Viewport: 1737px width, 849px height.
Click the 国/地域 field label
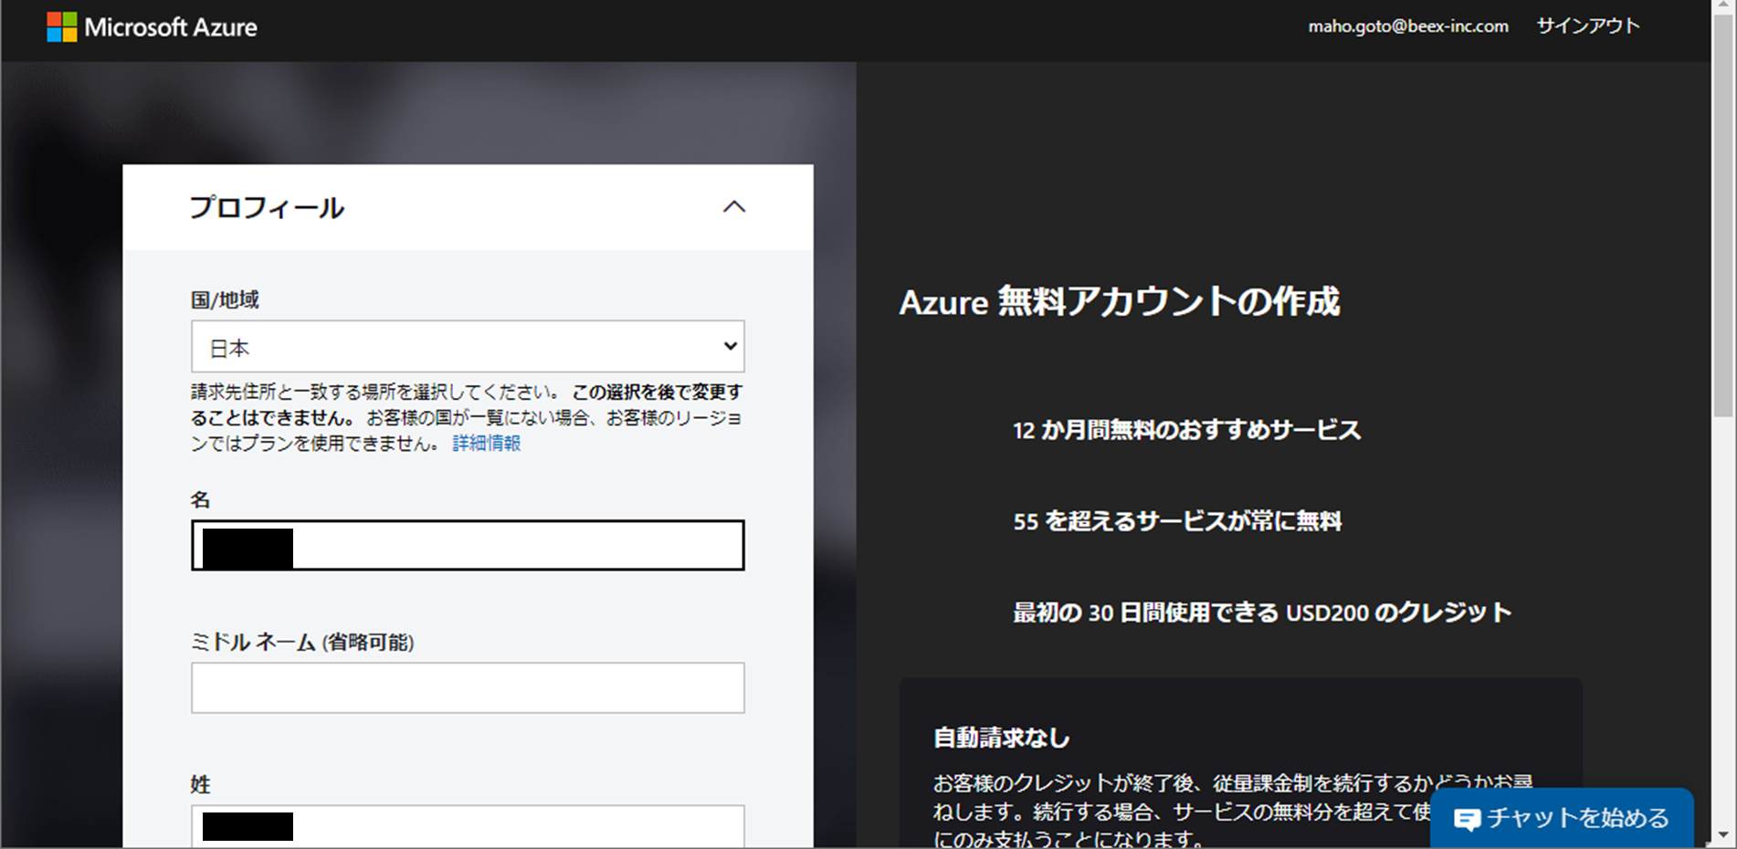coord(225,299)
